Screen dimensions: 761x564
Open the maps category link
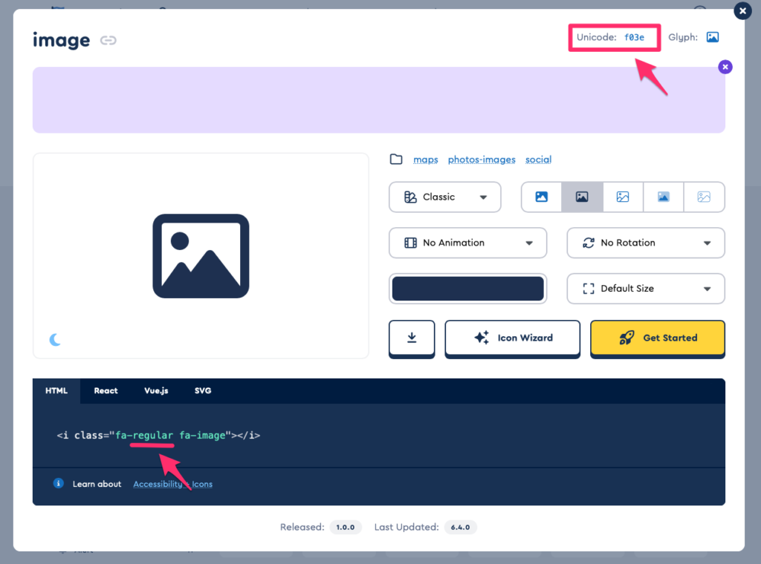(x=426, y=160)
